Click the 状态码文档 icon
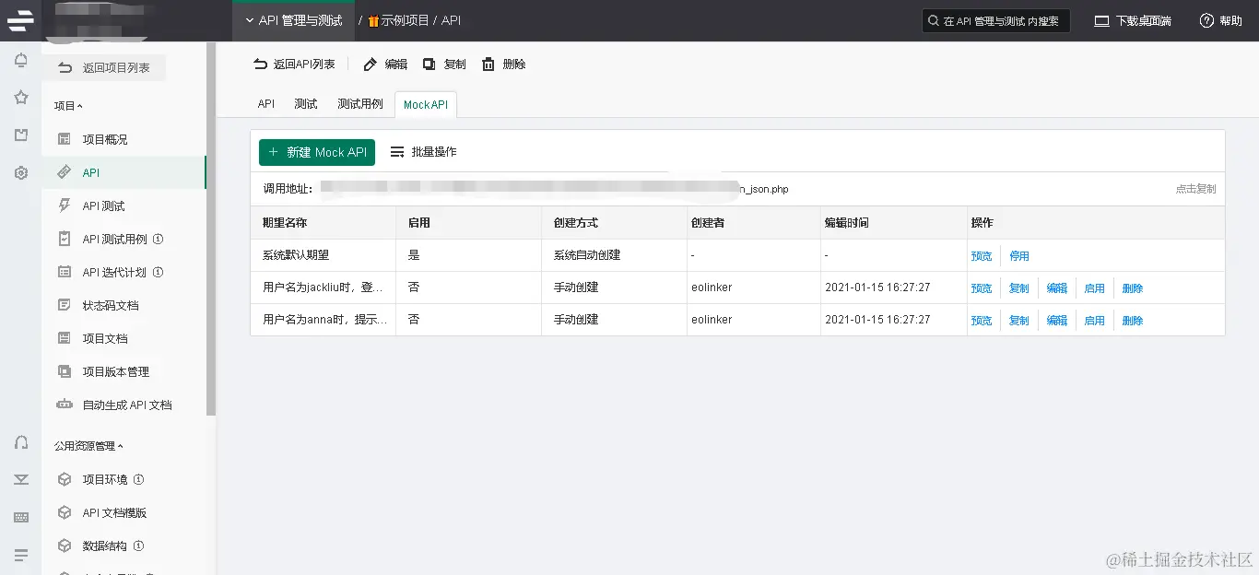 click(65, 305)
